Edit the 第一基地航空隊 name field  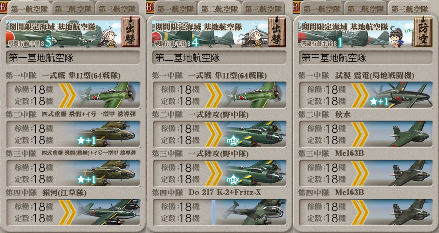pos(73,58)
